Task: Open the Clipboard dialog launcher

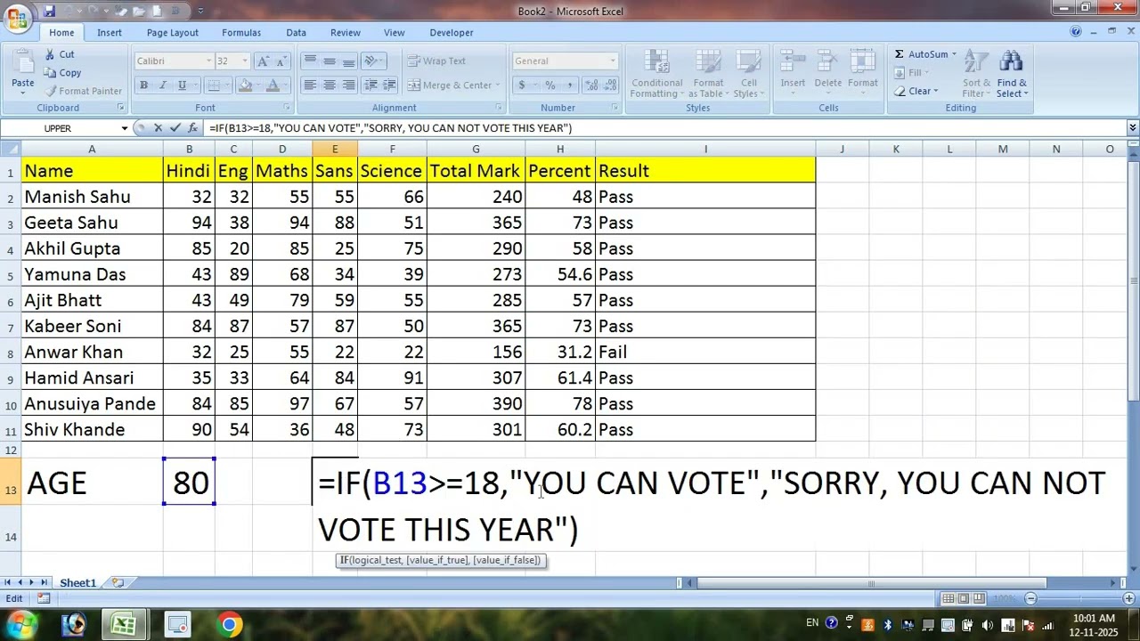Action: pos(121,108)
